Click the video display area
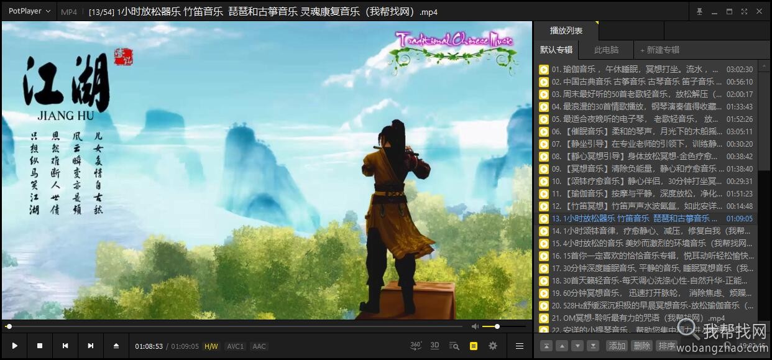 tap(267, 170)
